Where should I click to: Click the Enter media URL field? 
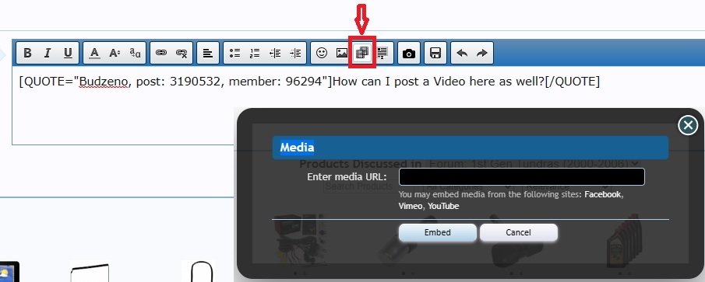[x=522, y=176]
